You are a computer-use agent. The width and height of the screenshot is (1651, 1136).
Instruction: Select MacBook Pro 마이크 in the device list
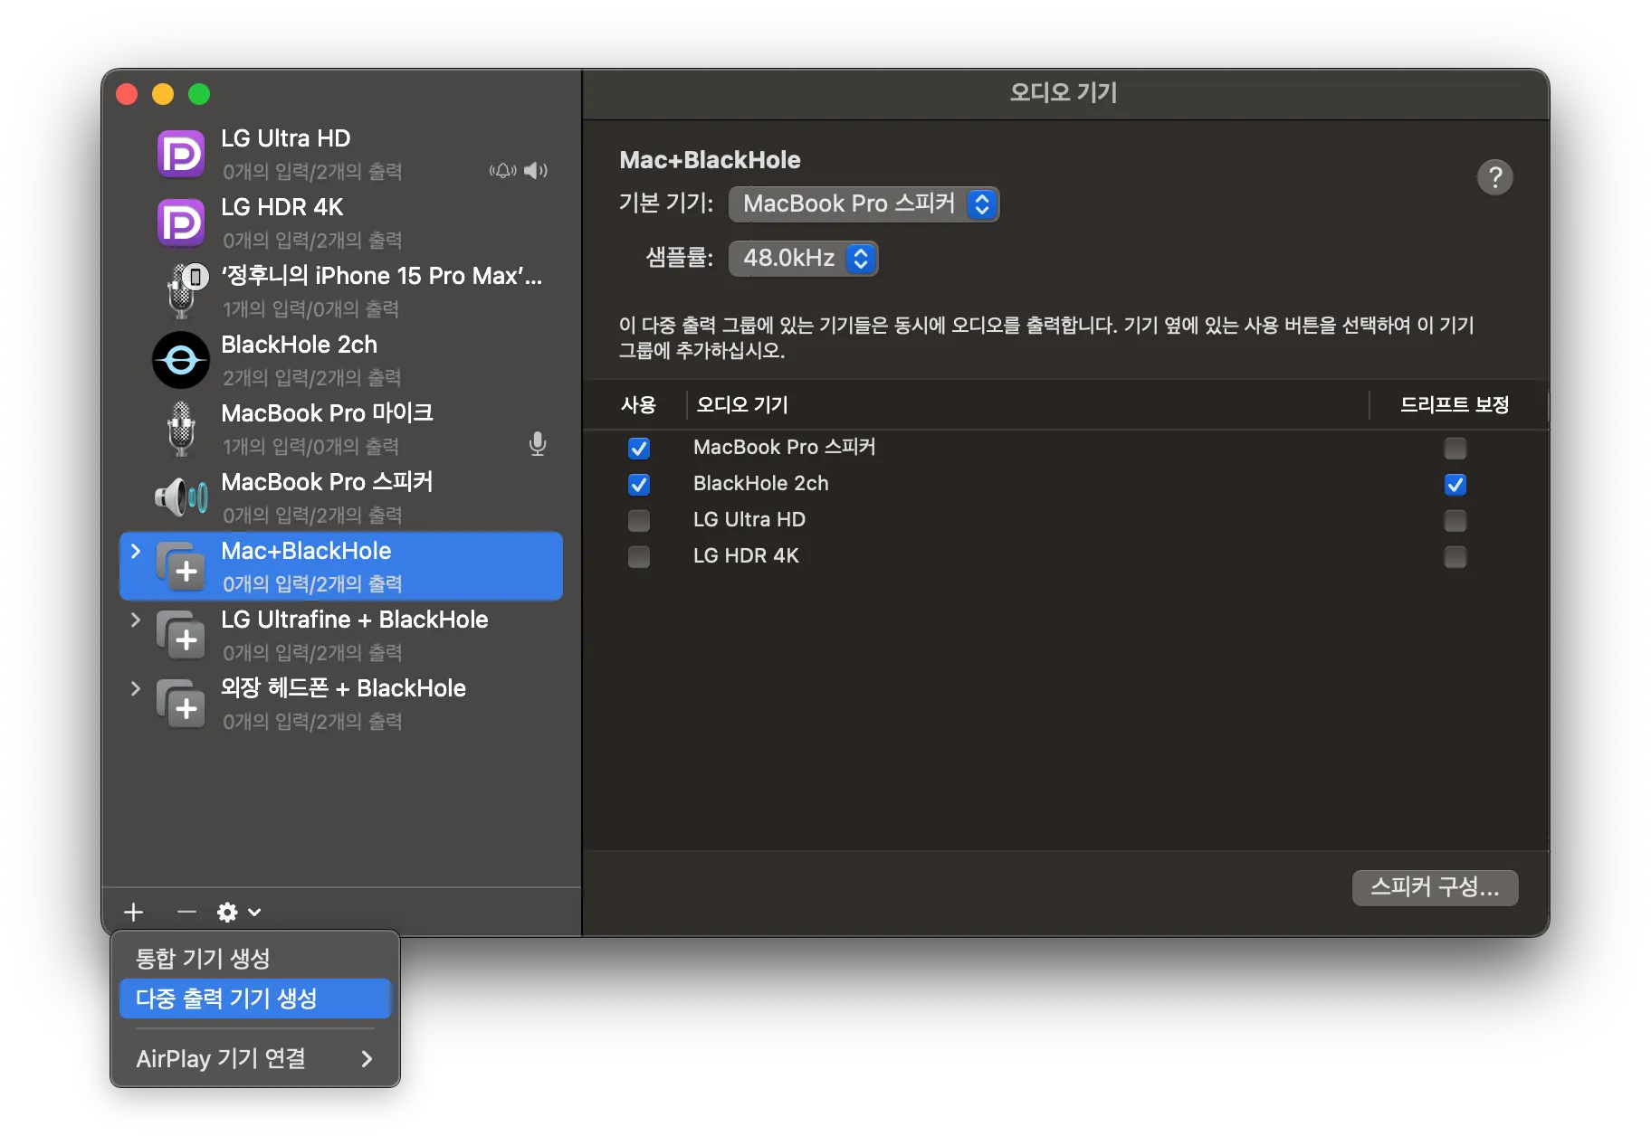[x=341, y=429]
